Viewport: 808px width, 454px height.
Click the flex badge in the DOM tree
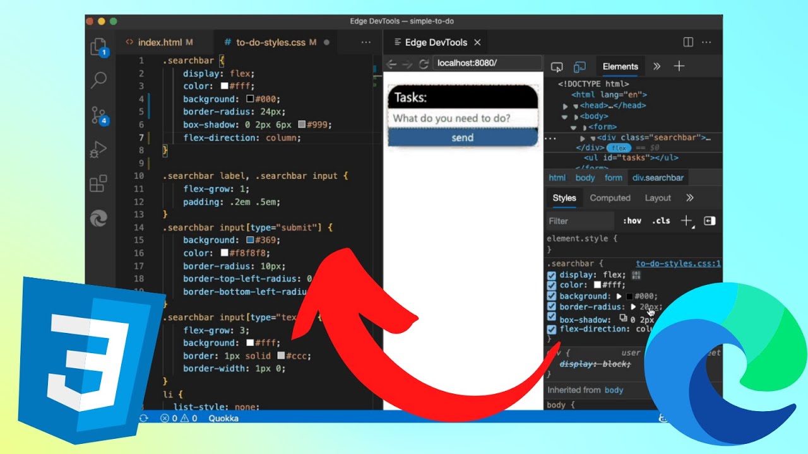(x=619, y=148)
